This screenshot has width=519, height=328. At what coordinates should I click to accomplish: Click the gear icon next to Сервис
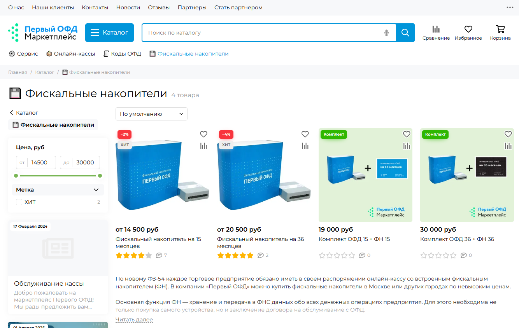click(12, 54)
